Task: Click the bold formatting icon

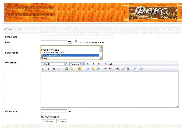Action: coord(43,69)
